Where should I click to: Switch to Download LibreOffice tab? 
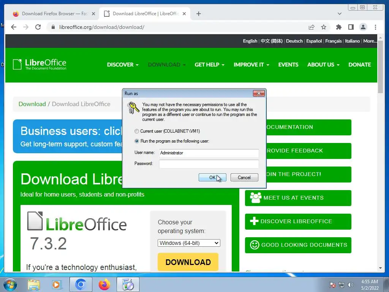(x=145, y=14)
